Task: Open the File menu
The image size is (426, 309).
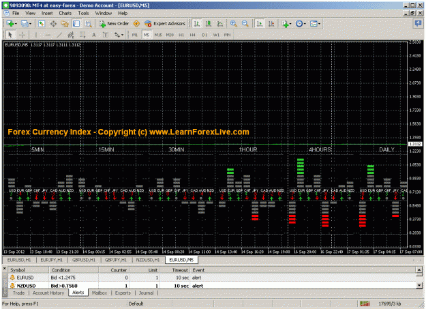Action: point(16,13)
